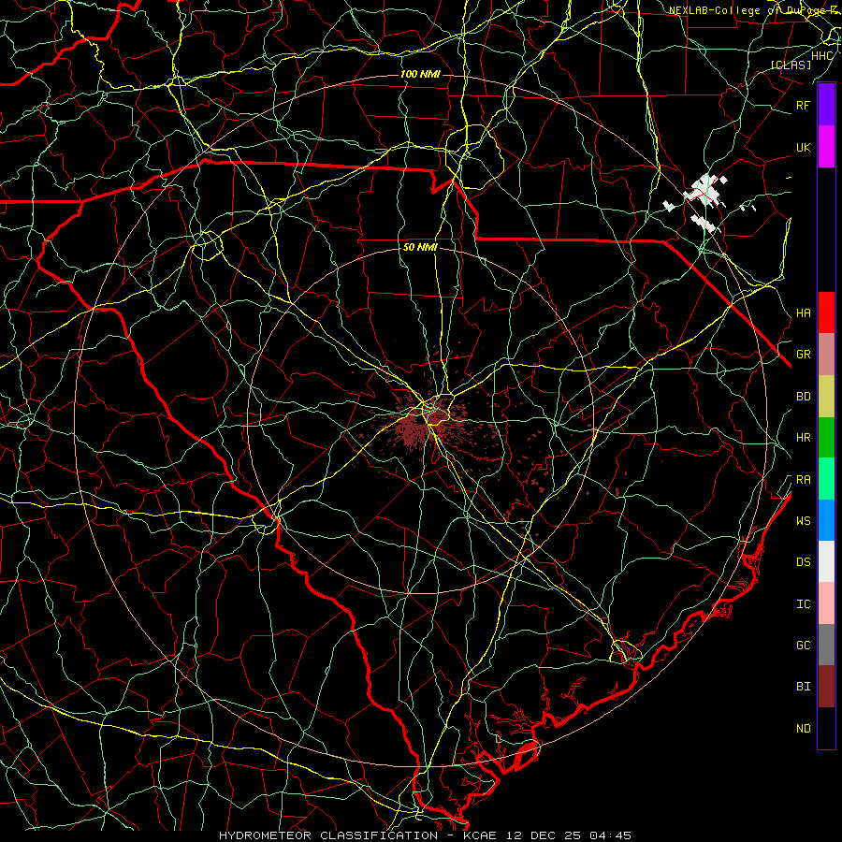
Task: Select the BD legend label
Action: [803, 397]
